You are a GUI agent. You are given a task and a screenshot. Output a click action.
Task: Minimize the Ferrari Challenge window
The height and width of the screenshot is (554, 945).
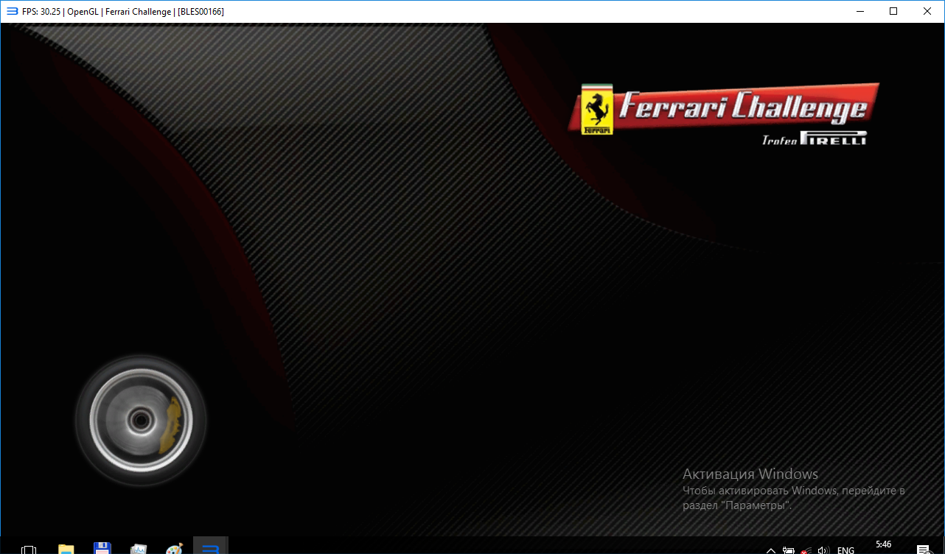(x=859, y=11)
